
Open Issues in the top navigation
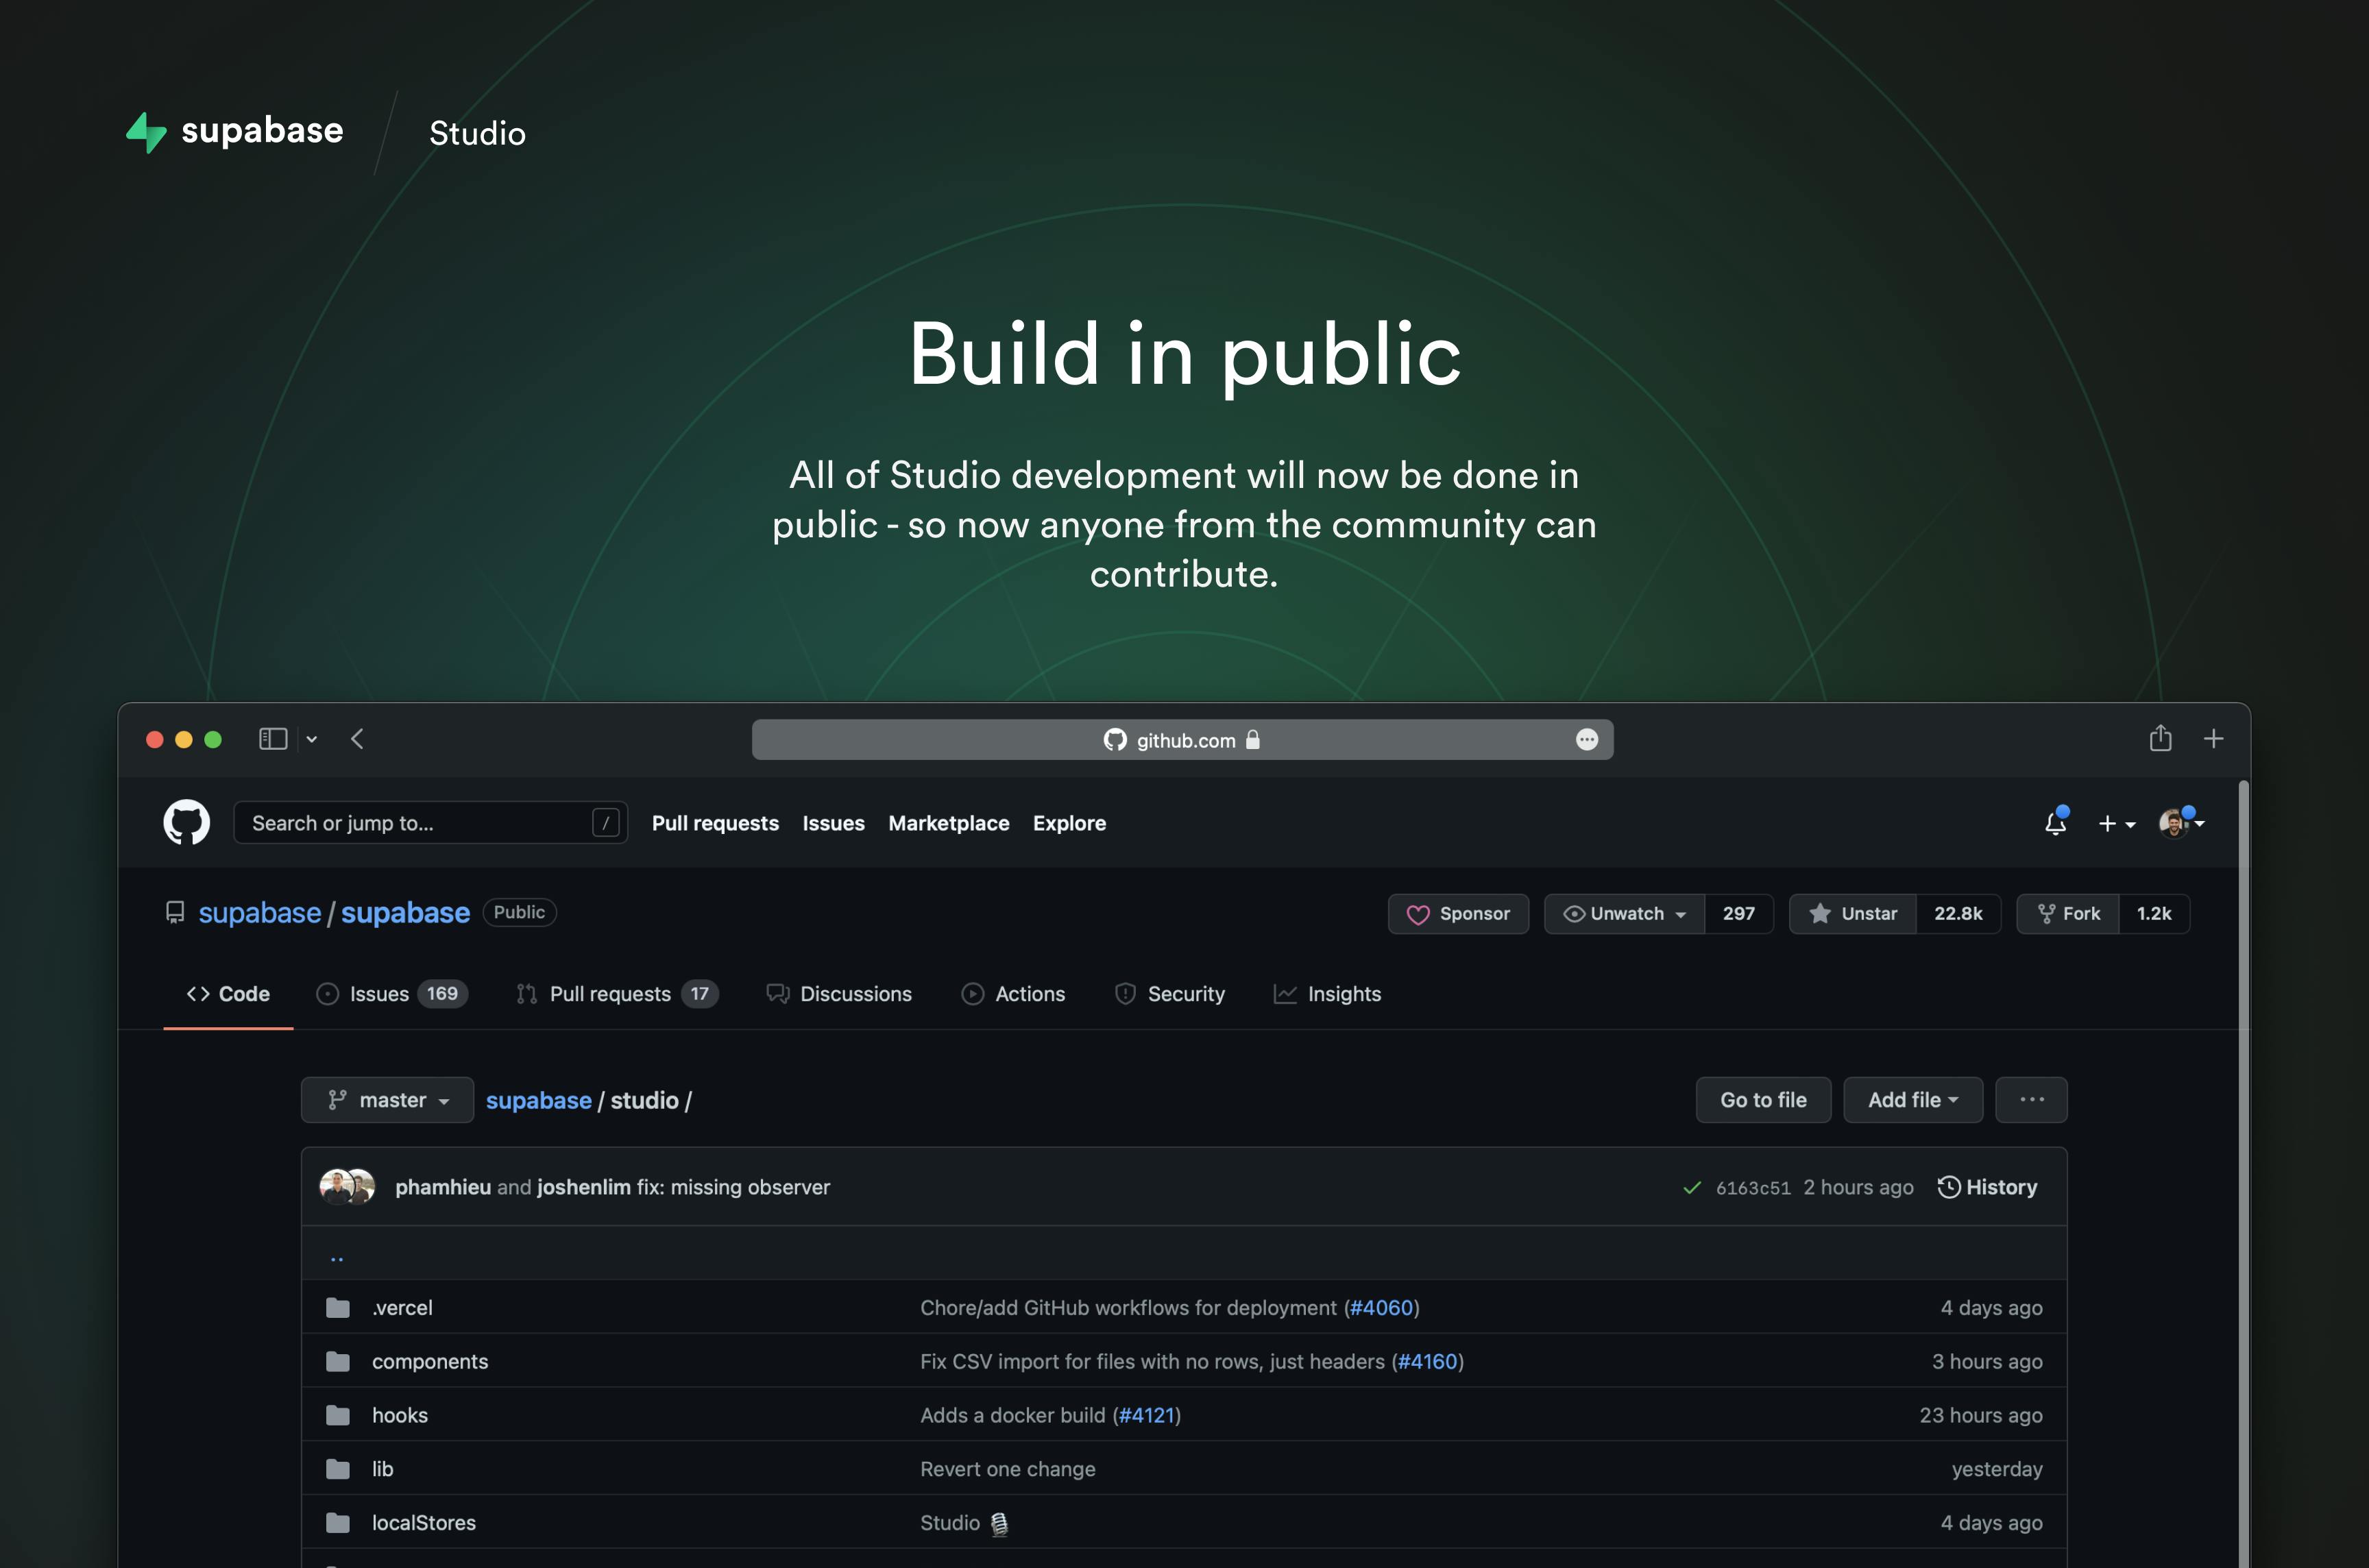pyautogui.click(x=833, y=823)
